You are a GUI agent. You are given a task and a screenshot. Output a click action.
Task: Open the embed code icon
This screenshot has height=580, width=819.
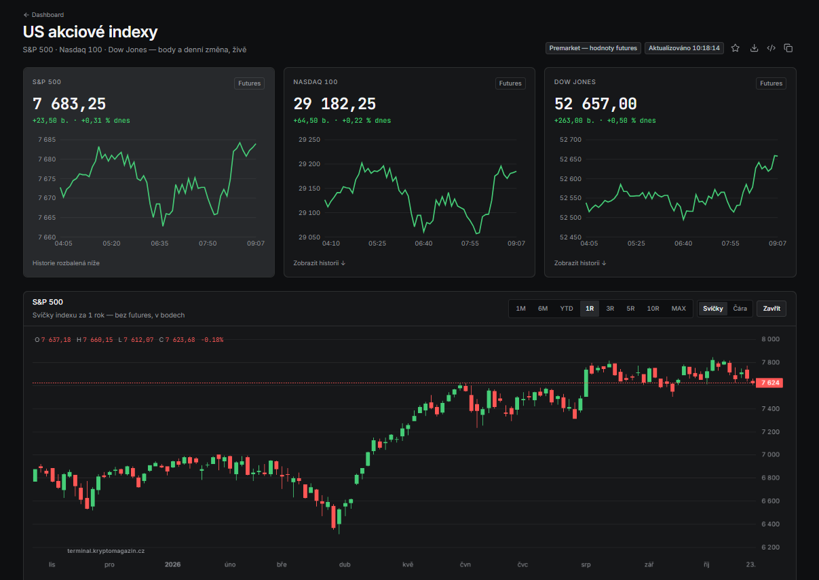[x=771, y=48]
